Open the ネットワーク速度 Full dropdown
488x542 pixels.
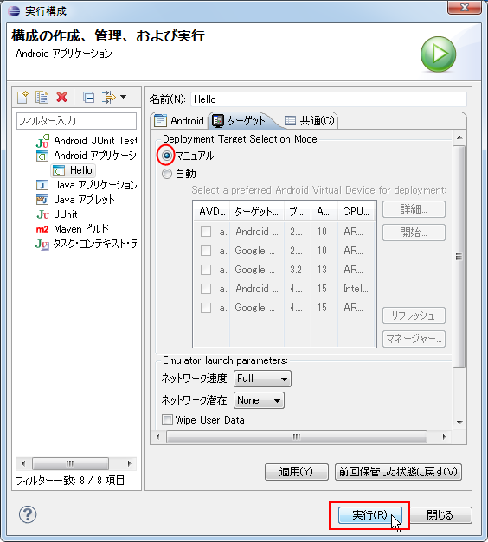point(262,379)
